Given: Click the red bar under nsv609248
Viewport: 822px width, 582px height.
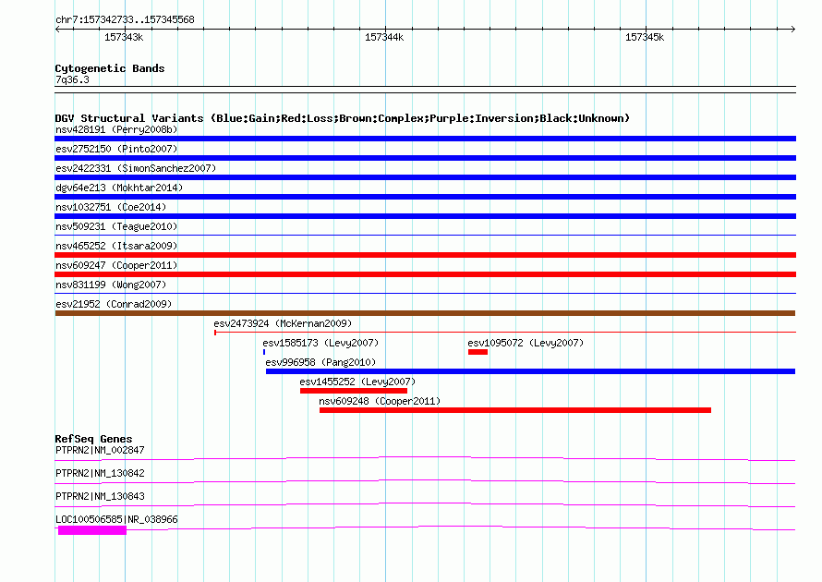Looking at the screenshot, I should (514, 410).
